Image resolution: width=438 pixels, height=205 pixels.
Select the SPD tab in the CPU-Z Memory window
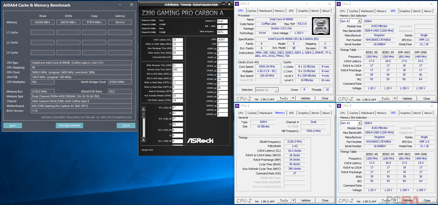coord(291,113)
